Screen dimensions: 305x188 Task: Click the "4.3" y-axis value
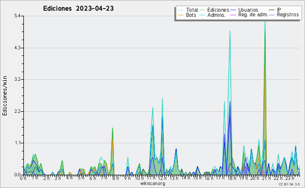tap(17, 48)
